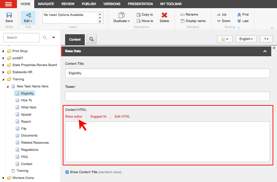The image size is (277, 182).
Task: Open the search tab magnifier icon
Action: pyautogui.click(x=92, y=39)
